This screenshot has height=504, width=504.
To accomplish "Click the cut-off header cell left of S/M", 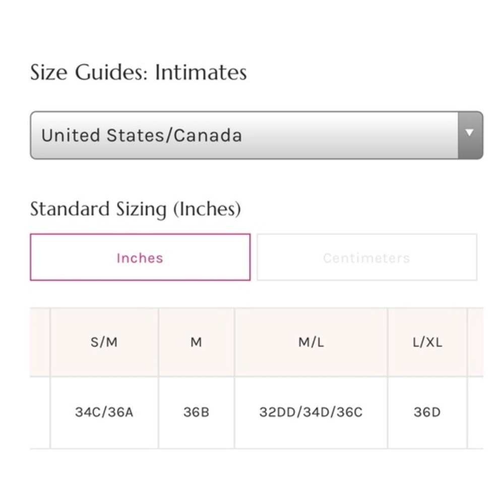I will click(40, 342).
